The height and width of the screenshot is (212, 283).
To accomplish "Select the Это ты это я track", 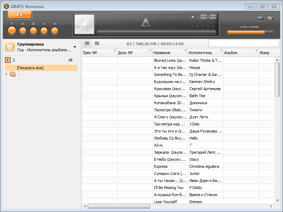I will pyautogui.click(x=170, y=131).
